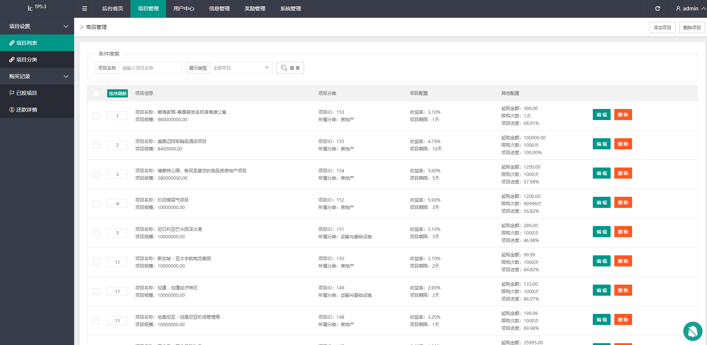Tick the select-all checkbox in table header

(x=96, y=93)
